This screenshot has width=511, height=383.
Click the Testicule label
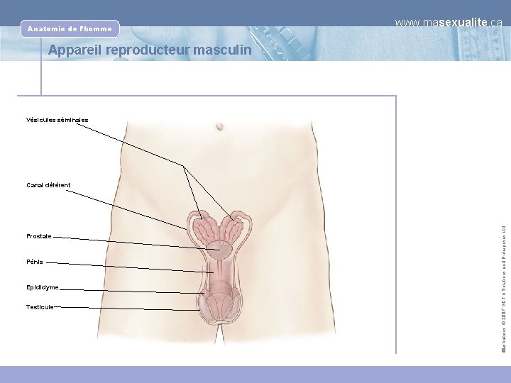click(x=40, y=307)
